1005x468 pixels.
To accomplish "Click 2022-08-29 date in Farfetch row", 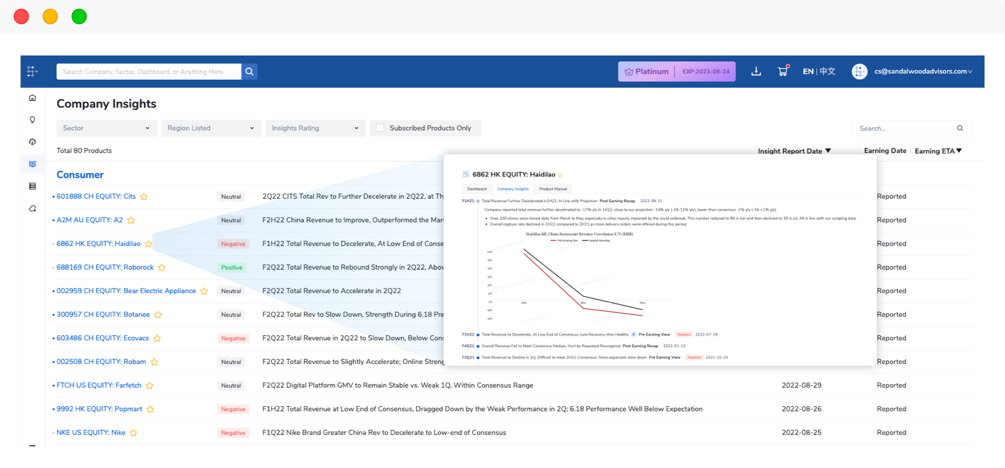I will coord(802,385).
